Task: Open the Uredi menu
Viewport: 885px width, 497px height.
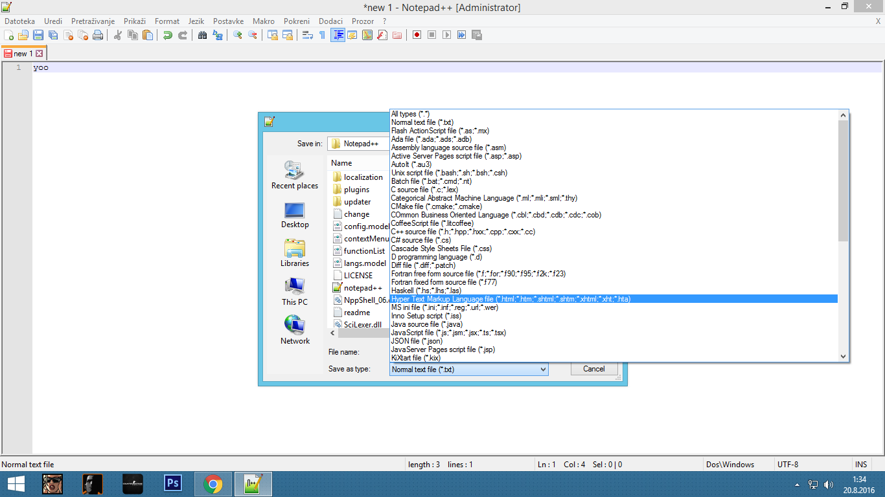Action: pos(53,21)
